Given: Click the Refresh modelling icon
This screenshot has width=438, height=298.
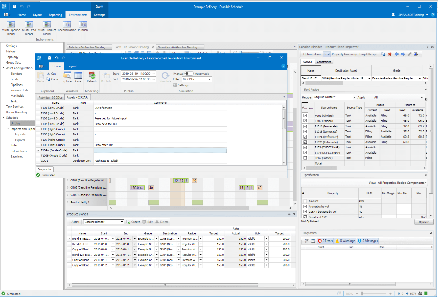Looking at the screenshot, I should (x=92, y=77).
